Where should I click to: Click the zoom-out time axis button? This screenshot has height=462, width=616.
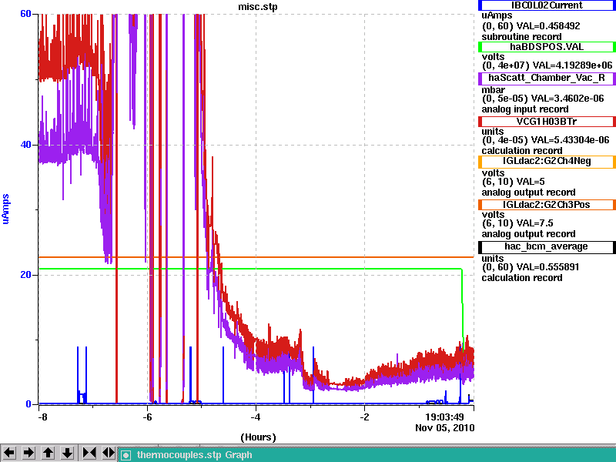coord(109,453)
